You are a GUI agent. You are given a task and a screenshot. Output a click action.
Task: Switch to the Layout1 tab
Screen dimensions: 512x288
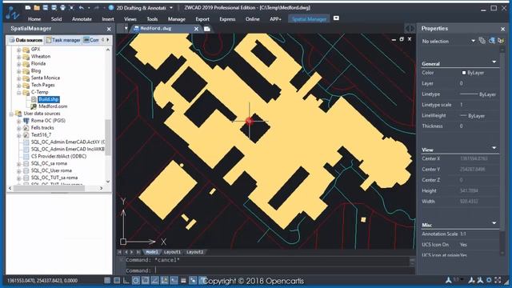172,252
